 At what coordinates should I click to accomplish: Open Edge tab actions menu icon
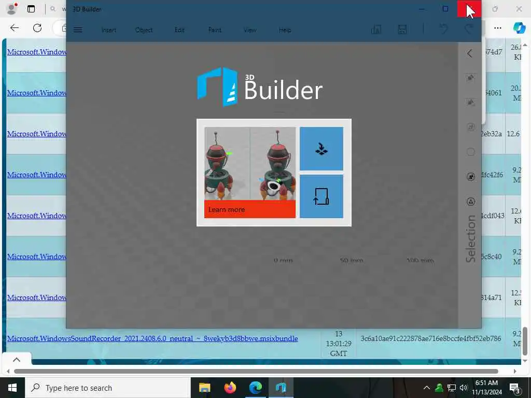click(x=31, y=9)
